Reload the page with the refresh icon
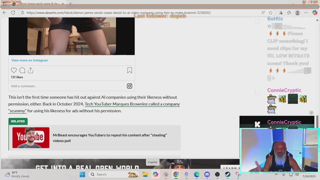This screenshot has width=320, height=180. 13,12
